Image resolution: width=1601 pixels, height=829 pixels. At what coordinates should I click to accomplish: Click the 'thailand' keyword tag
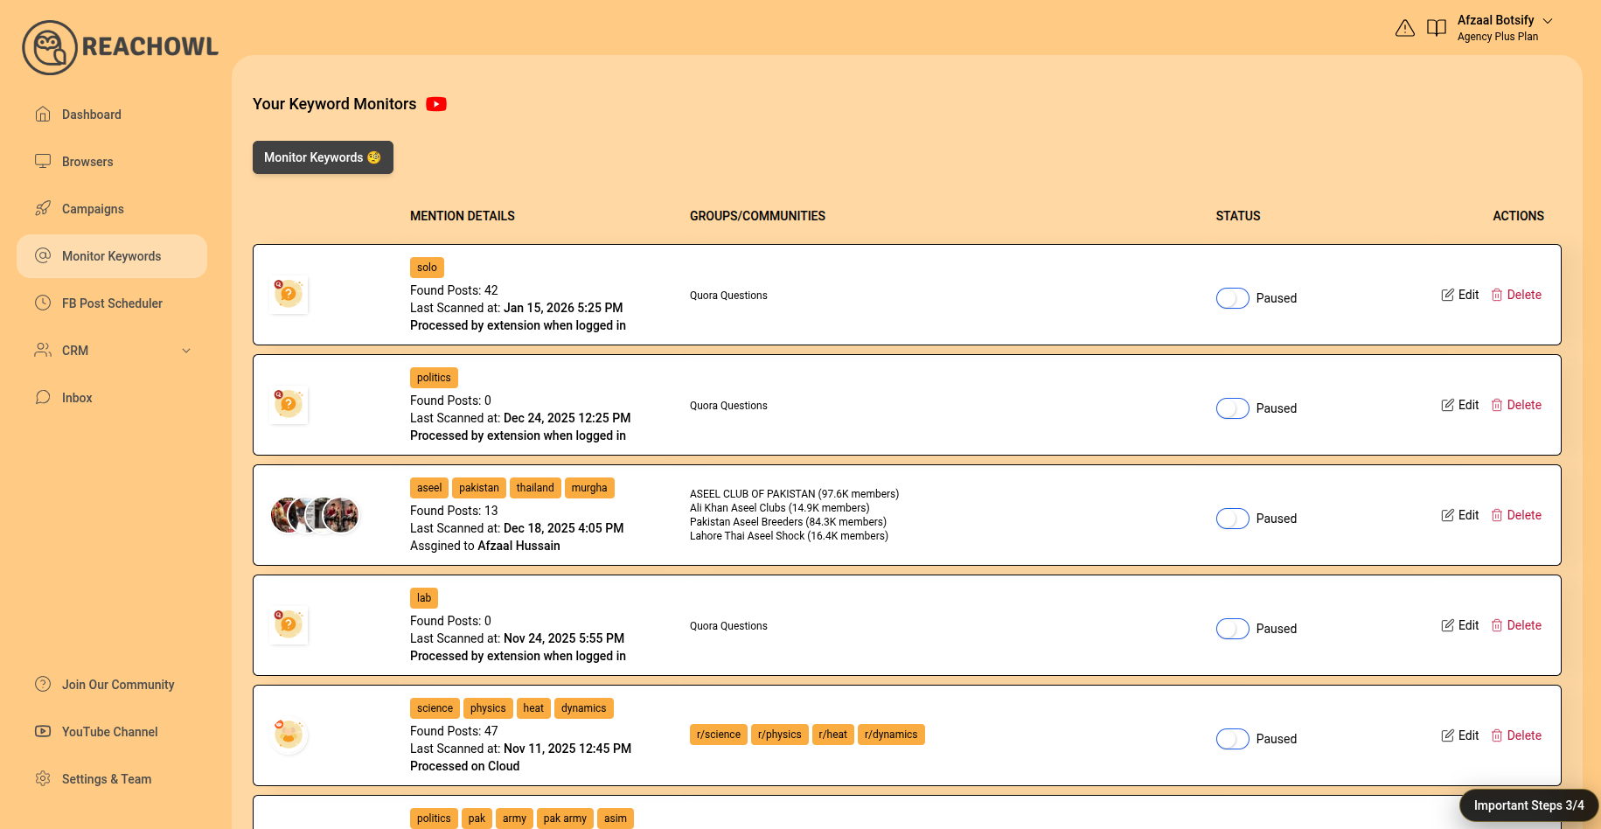(x=535, y=488)
